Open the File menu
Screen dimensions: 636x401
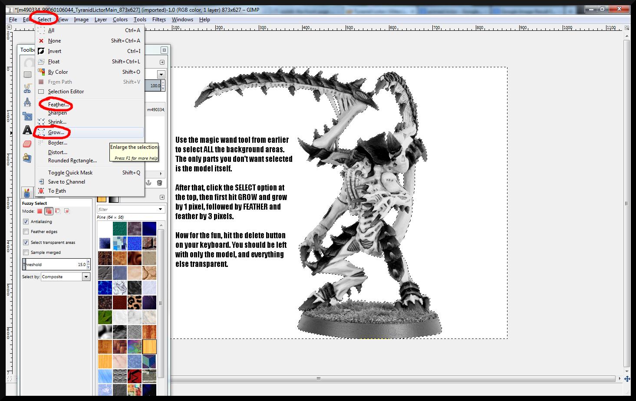click(13, 20)
